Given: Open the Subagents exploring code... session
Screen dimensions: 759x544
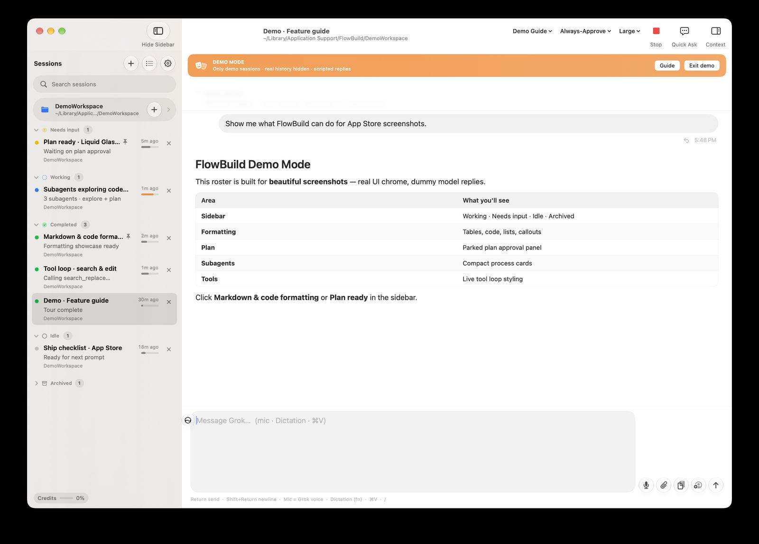Looking at the screenshot, I should (x=104, y=198).
